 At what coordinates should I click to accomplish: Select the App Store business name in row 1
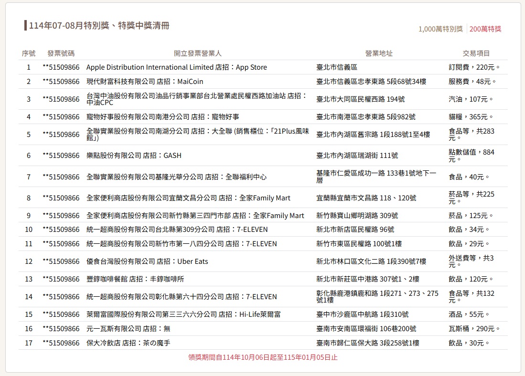click(177, 67)
